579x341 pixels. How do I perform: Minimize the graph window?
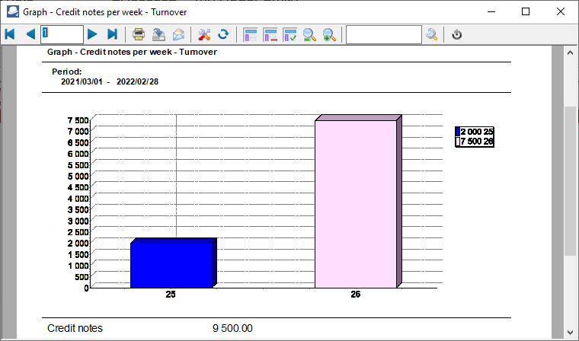point(491,12)
